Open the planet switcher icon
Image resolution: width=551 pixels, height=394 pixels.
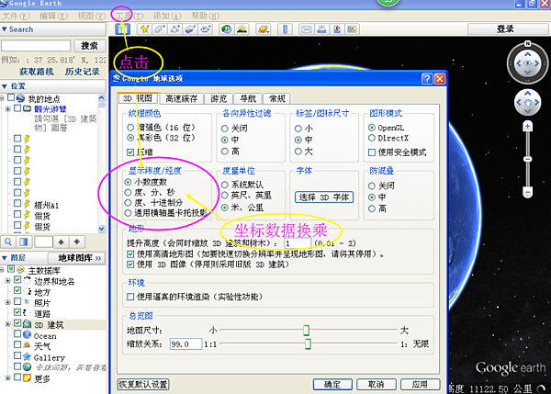[x=264, y=29]
